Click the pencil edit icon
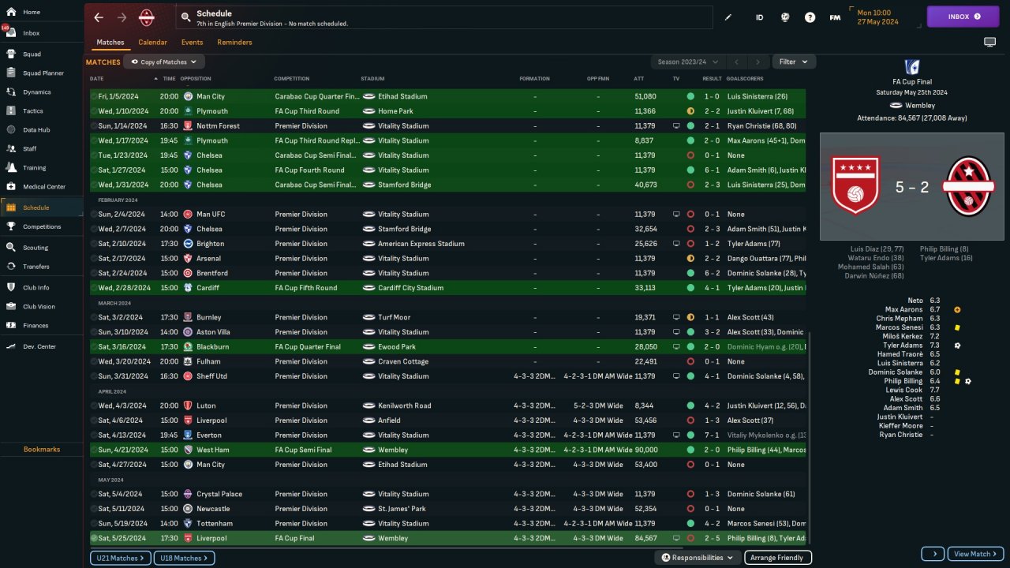 728,17
